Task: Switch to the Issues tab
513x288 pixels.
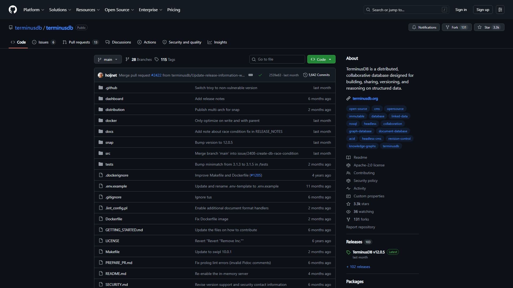Action: click(44, 42)
